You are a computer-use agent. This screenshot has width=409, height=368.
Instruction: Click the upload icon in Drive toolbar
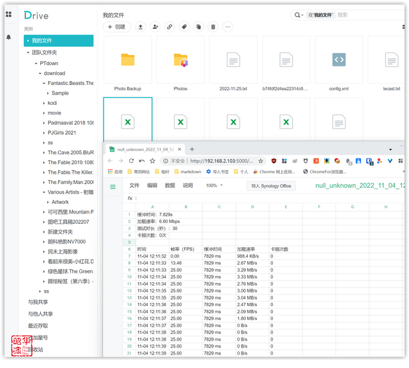tap(141, 27)
